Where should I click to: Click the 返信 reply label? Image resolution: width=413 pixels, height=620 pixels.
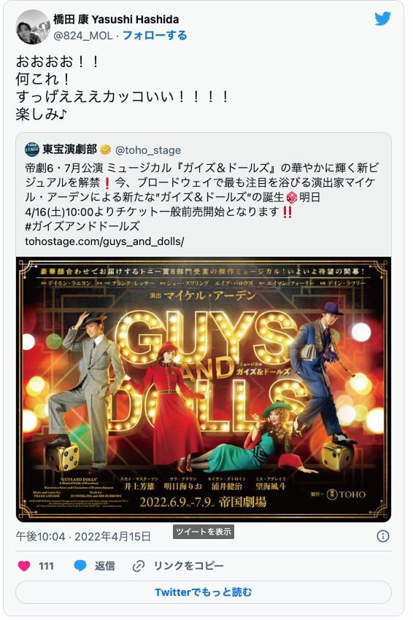(x=104, y=566)
